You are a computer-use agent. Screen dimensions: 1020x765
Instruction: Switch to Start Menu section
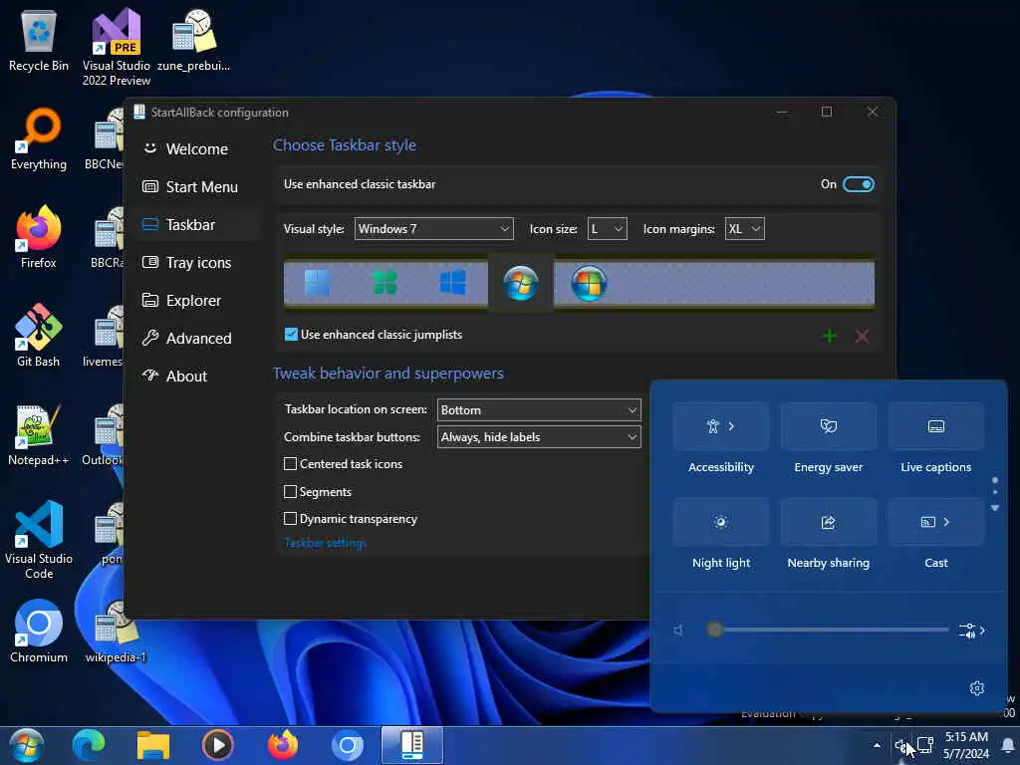[197, 186]
